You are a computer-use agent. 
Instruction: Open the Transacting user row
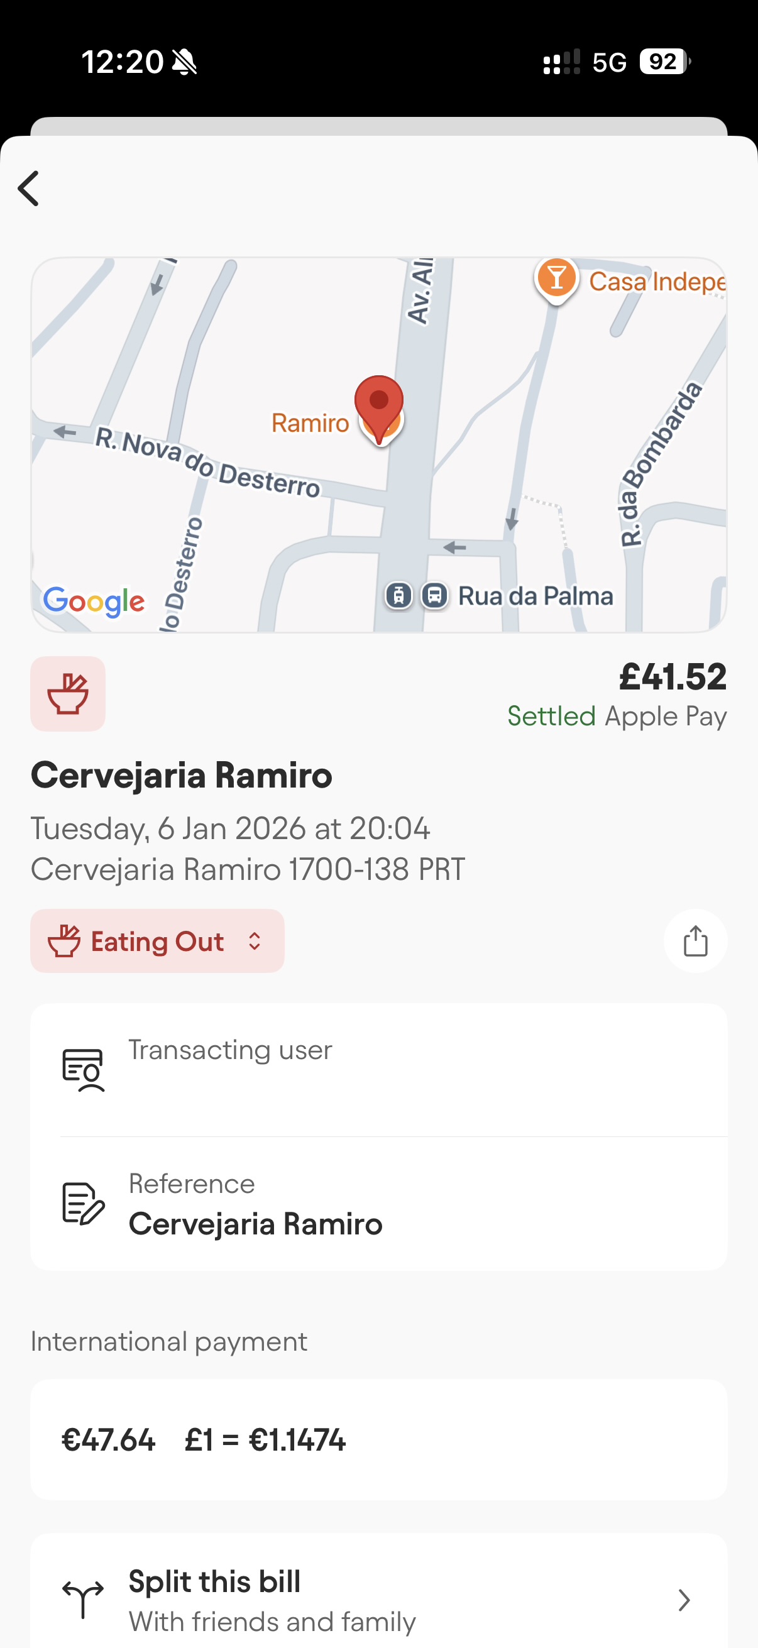coord(378,1070)
